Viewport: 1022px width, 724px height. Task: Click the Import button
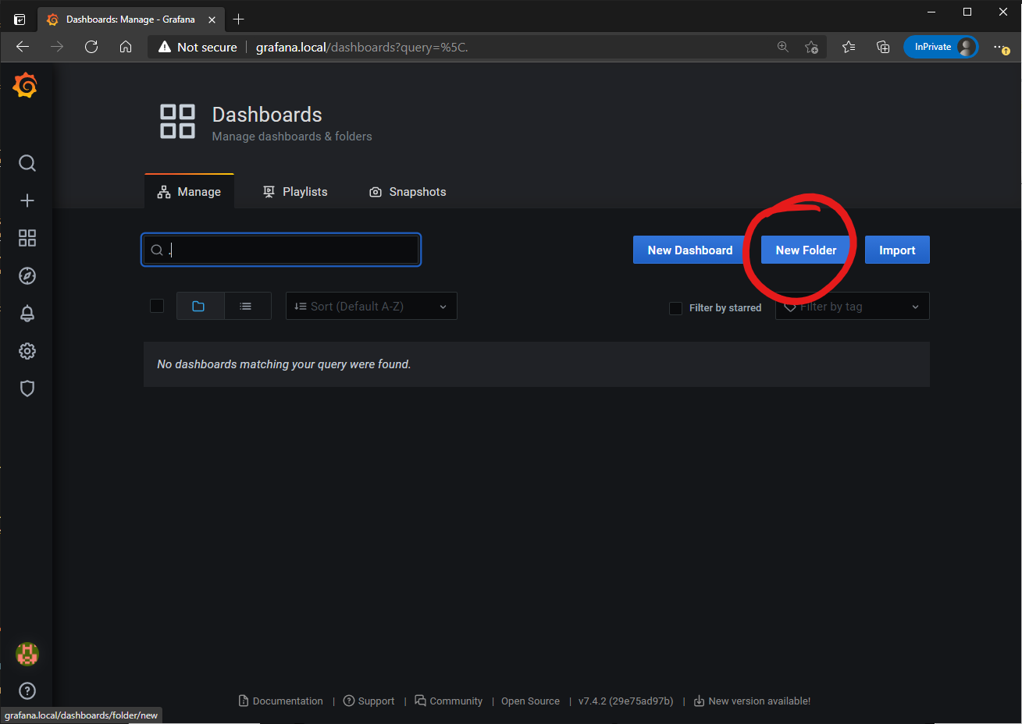coord(897,250)
